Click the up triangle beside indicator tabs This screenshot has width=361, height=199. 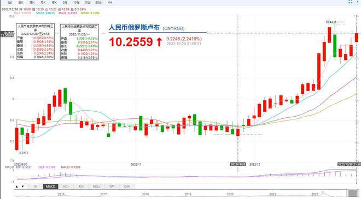tap(17, 186)
